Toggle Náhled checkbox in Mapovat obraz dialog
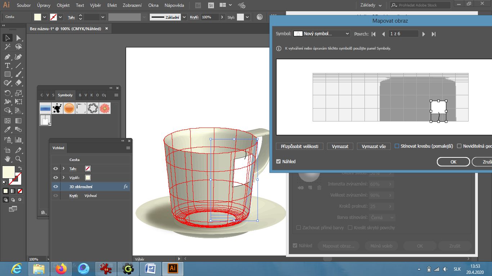Image resolution: width=492 pixels, height=276 pixels. pos(278,161)
